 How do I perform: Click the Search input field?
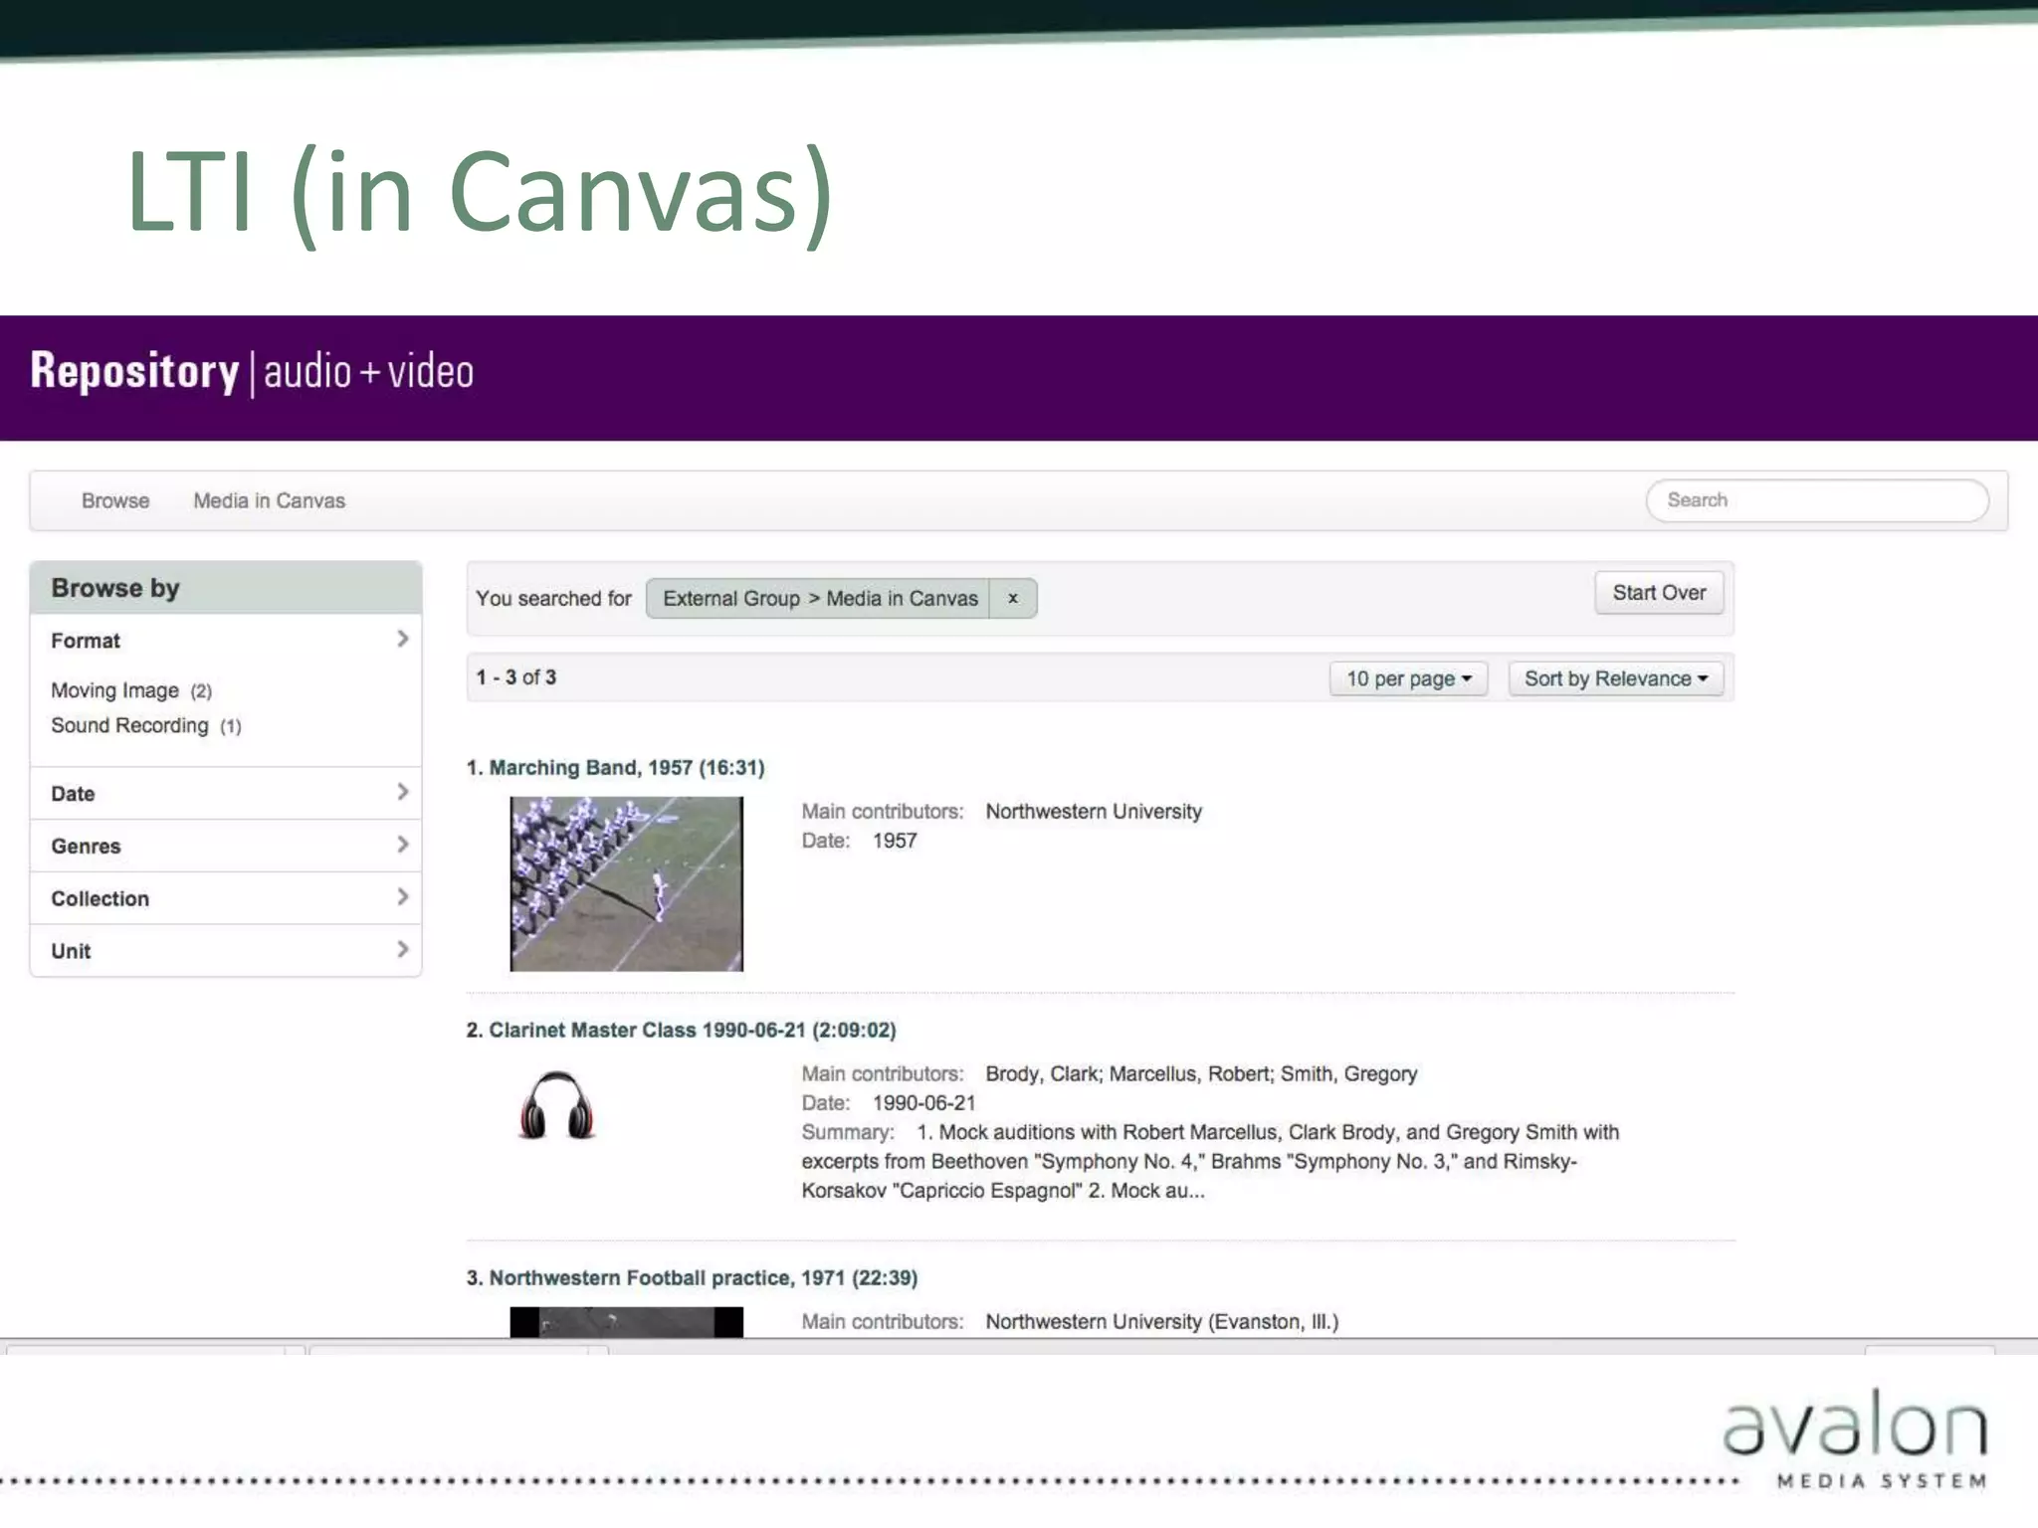1816,499
